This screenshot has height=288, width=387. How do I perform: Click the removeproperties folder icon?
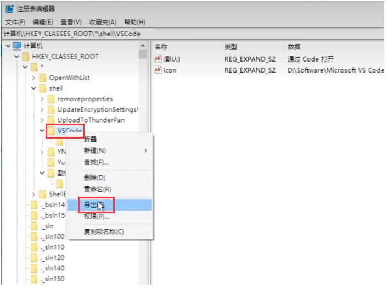51,99
